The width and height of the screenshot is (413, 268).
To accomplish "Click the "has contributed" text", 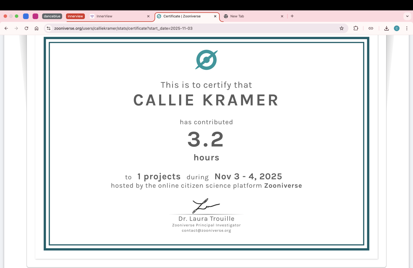I will (x=206, y=122).
